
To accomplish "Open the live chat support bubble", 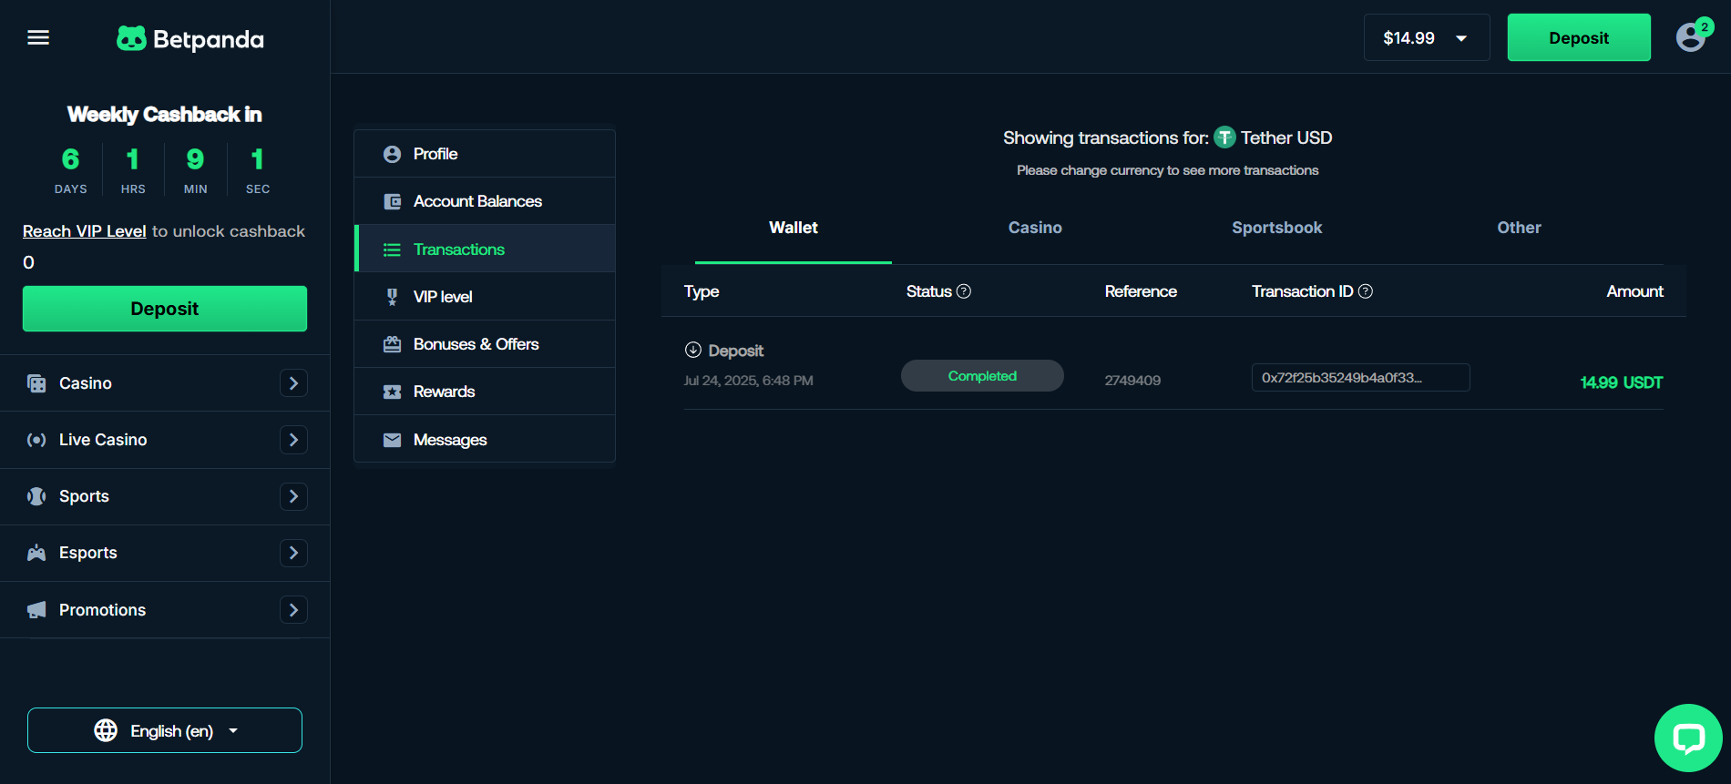I will [x=1688, y=738].
